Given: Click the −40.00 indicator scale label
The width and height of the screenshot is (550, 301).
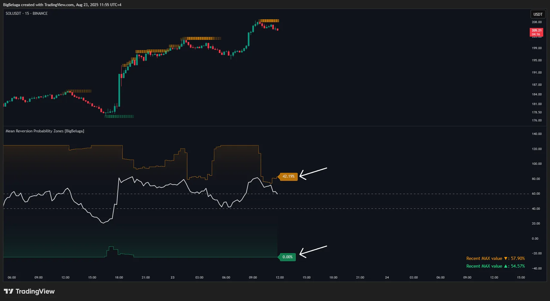Looking at the screenshot, I should pos(536,269).
